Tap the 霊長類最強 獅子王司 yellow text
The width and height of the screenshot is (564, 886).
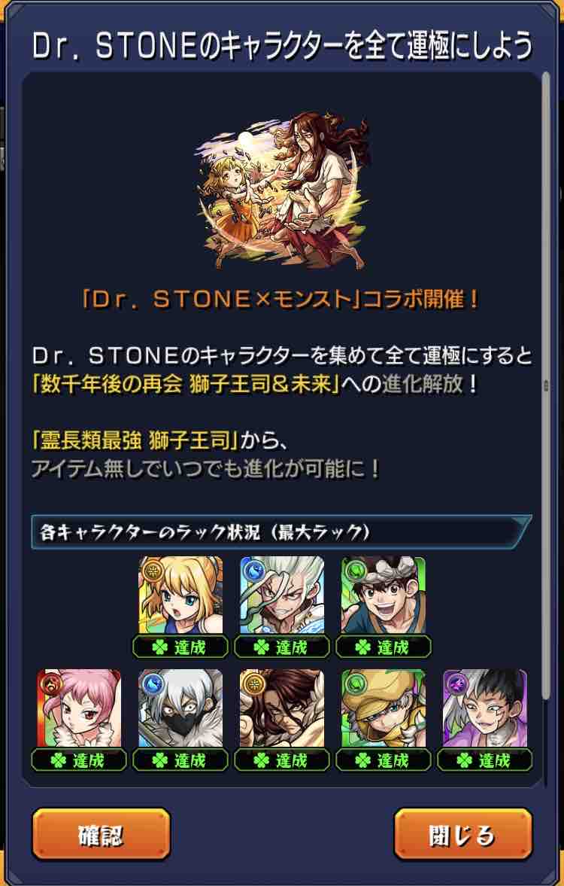[135, 440]
